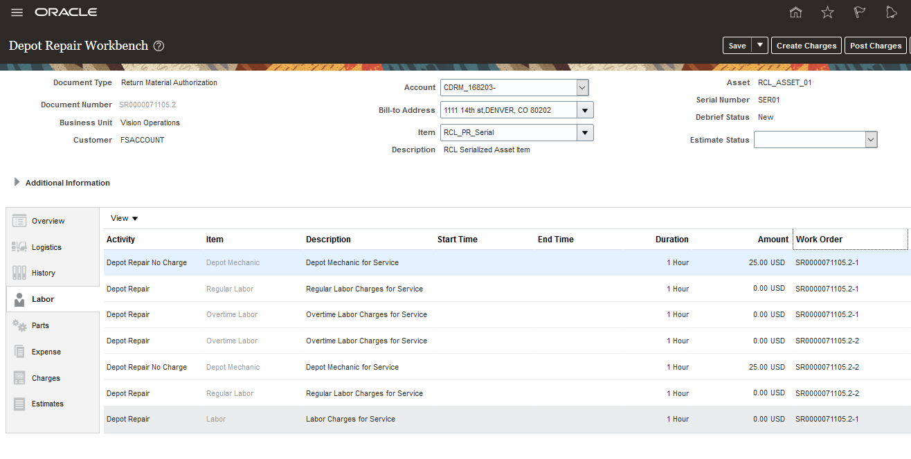
Task: Open the notifications bell icon
Action: [x=892, y=12]
